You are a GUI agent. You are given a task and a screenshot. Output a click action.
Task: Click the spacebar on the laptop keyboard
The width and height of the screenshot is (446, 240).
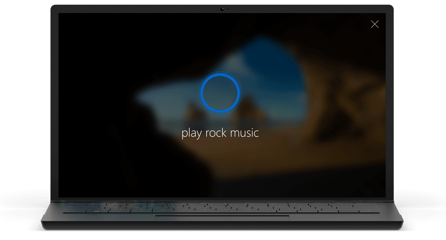[214, 211]
